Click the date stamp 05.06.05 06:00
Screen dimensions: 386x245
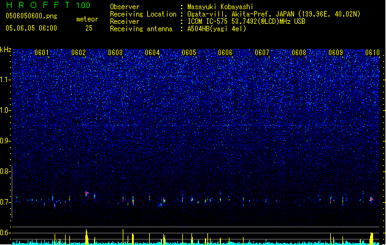(x=31, y=28)
